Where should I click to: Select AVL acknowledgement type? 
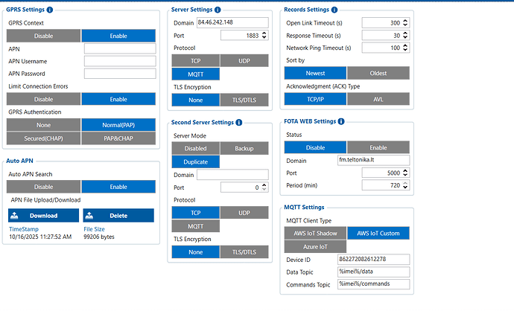pos(379,99)
